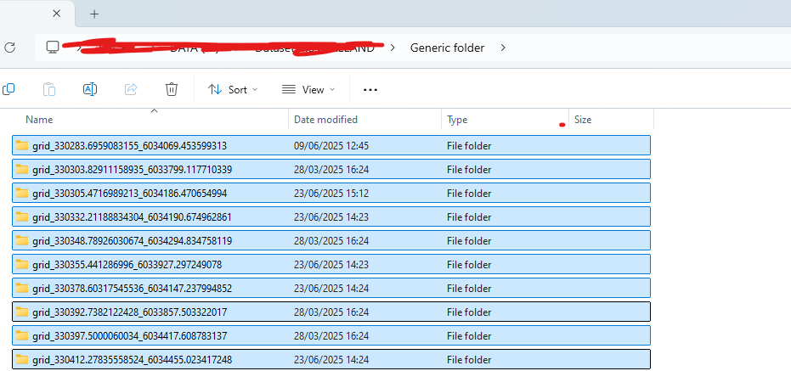Click File folder type in grid_330355 row

tap(469, 265)
